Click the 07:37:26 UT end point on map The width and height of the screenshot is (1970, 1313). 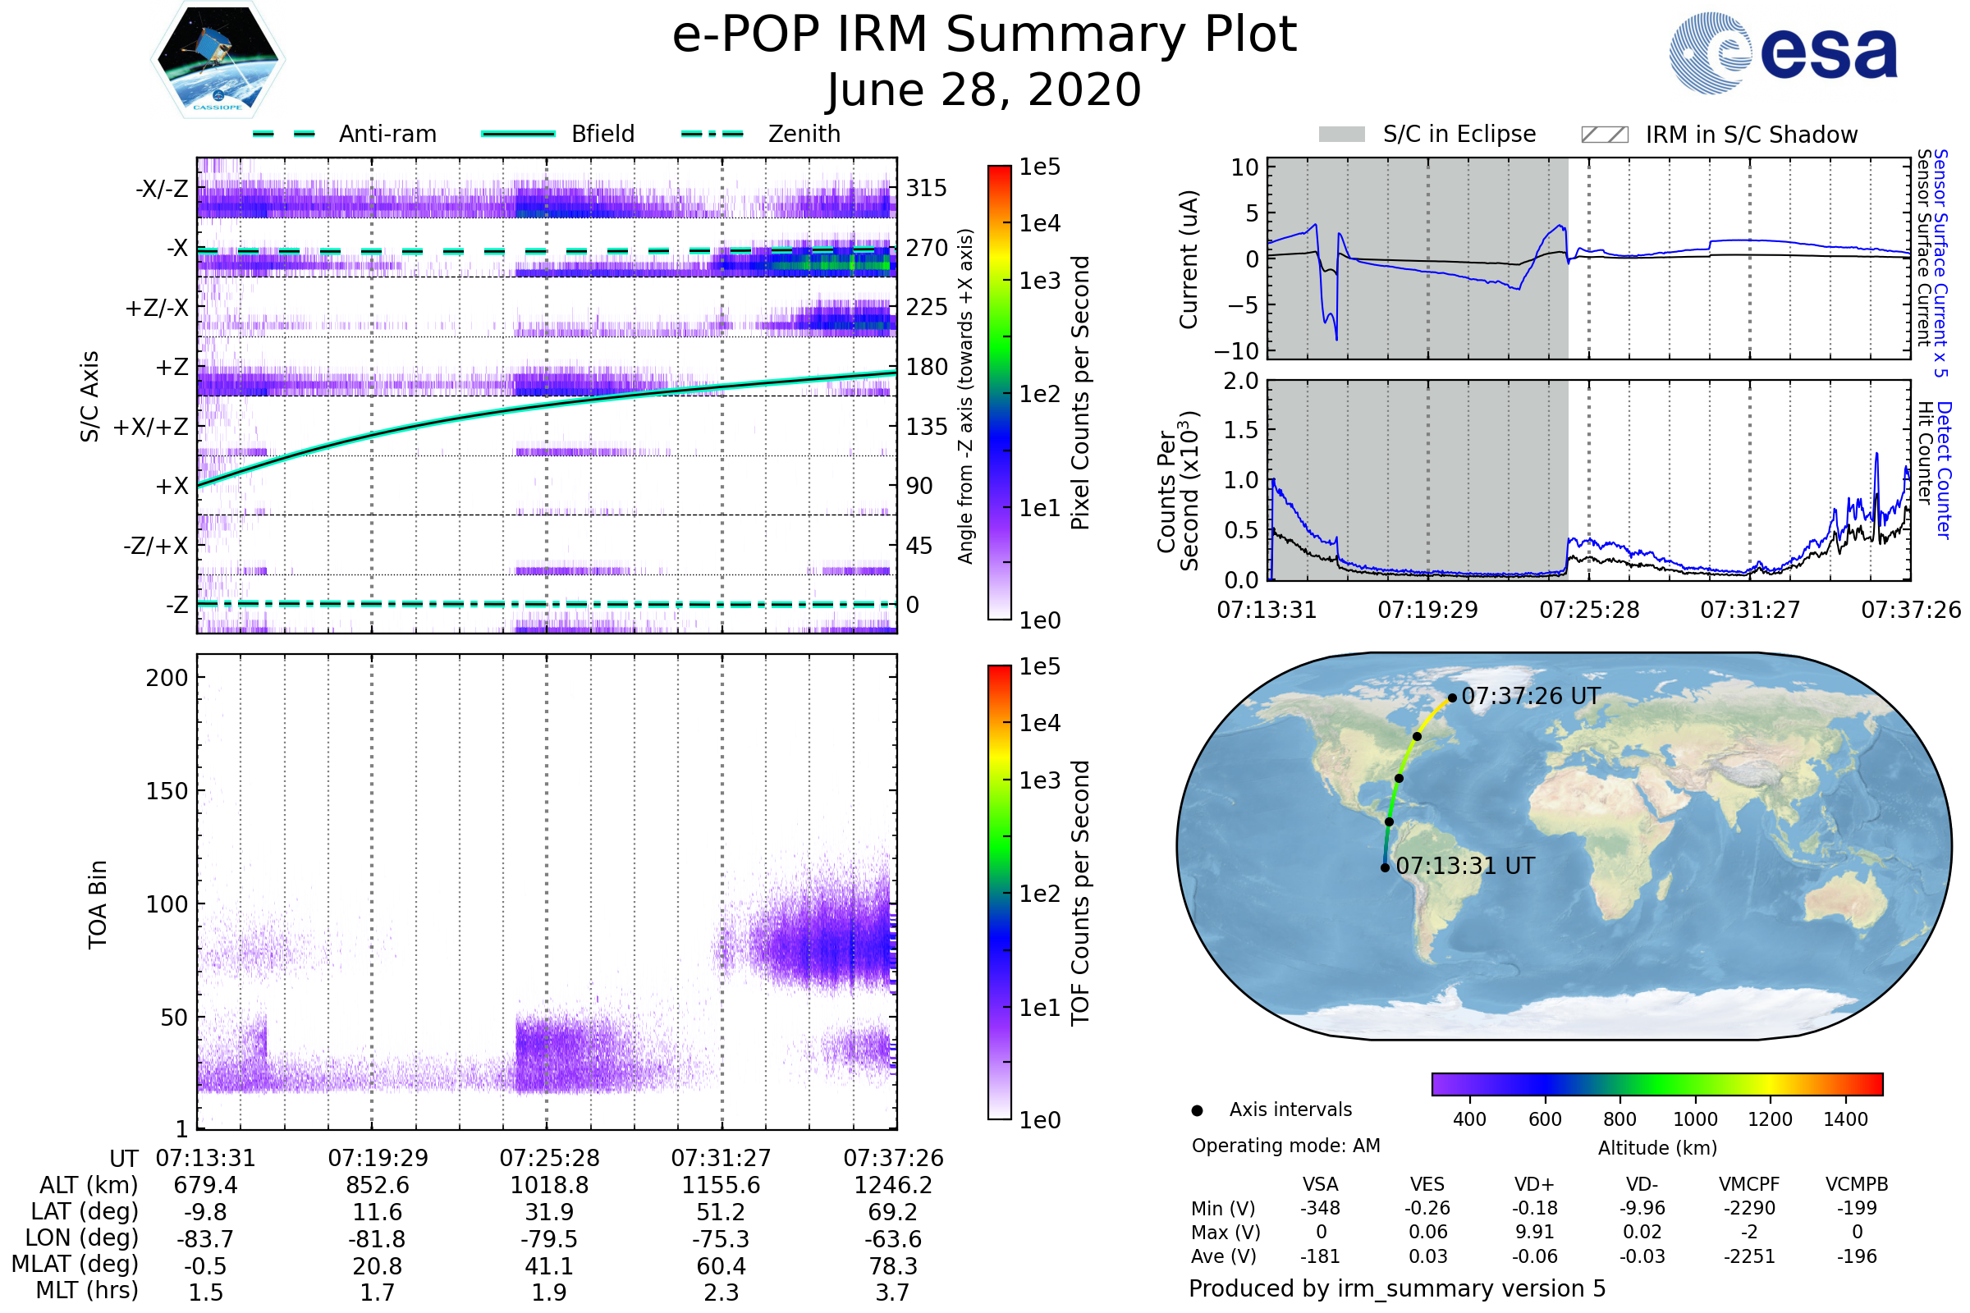[x=1452, y=698]
